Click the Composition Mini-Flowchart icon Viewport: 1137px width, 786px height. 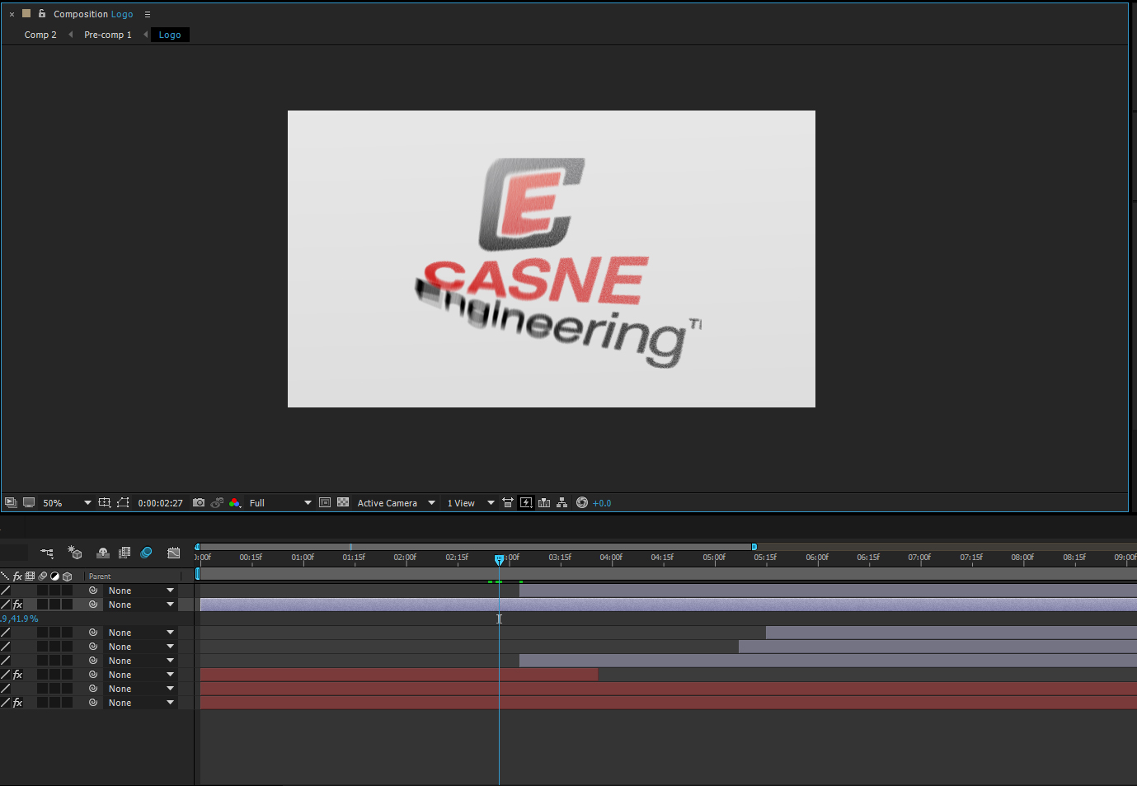[x=47, y=553]
